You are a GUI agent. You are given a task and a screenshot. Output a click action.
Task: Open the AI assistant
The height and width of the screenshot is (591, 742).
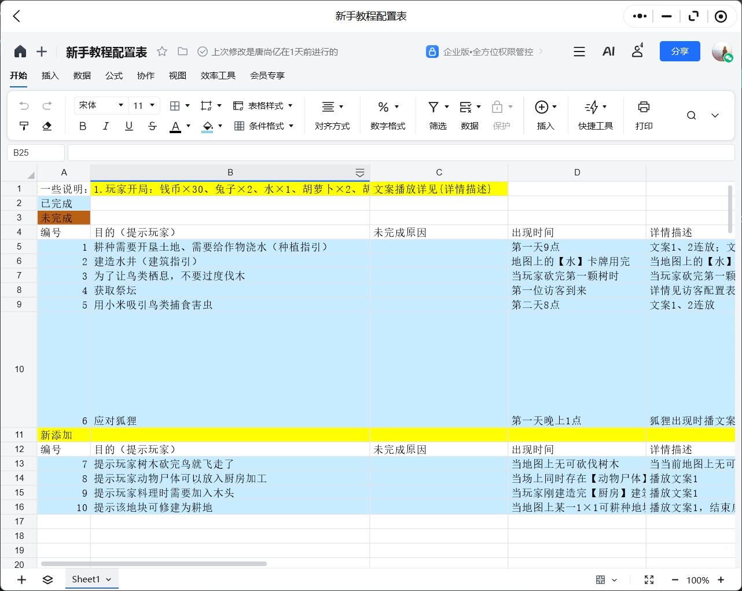608,52
